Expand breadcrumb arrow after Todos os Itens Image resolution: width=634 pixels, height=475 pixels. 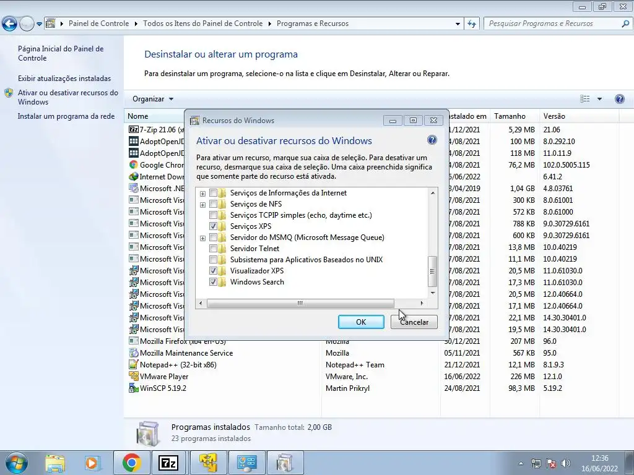[x=270, y=24]
